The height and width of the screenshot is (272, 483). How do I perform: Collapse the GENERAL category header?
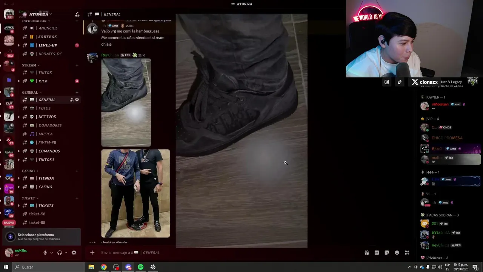coord(32,93)
